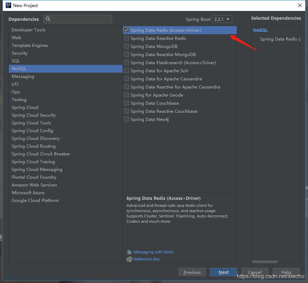Select Spring Cloud Circuit Breaker category
The height and width of the screenshot is (283, 308).
click(x=66, y=154)
